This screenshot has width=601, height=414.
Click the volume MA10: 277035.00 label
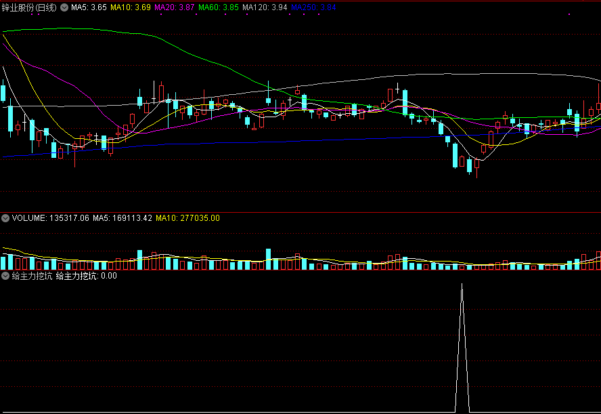188,218
